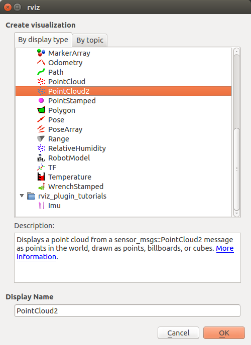Select the TF axes icon
Screen dimensions: 251x345
click(41, 167)
